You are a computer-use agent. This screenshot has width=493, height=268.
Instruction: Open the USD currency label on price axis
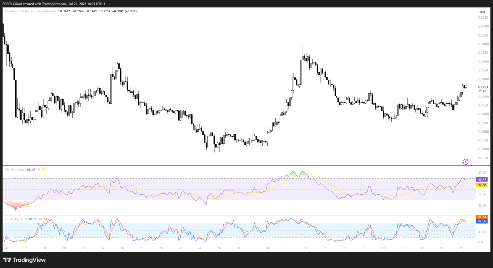tap(482, 12)
